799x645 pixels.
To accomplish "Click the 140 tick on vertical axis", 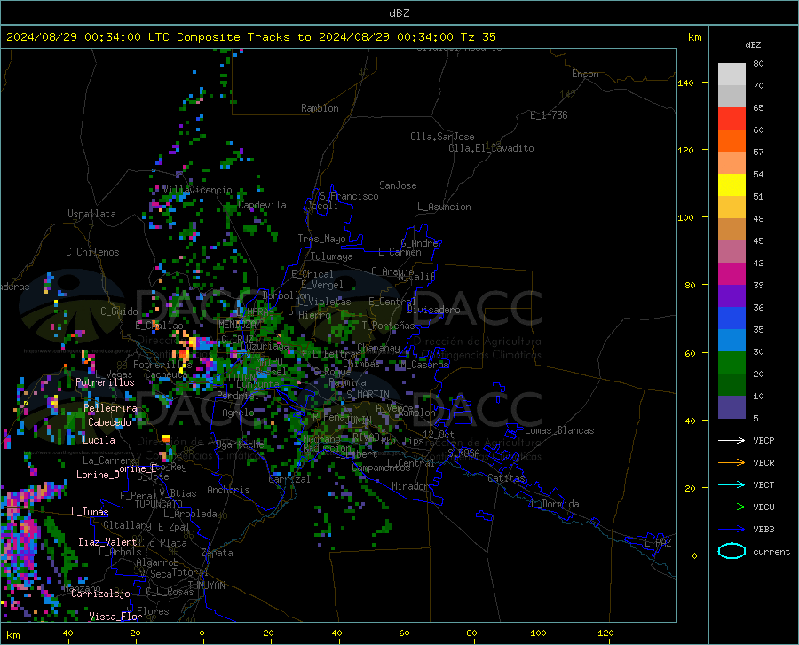I will pos(686,83).
